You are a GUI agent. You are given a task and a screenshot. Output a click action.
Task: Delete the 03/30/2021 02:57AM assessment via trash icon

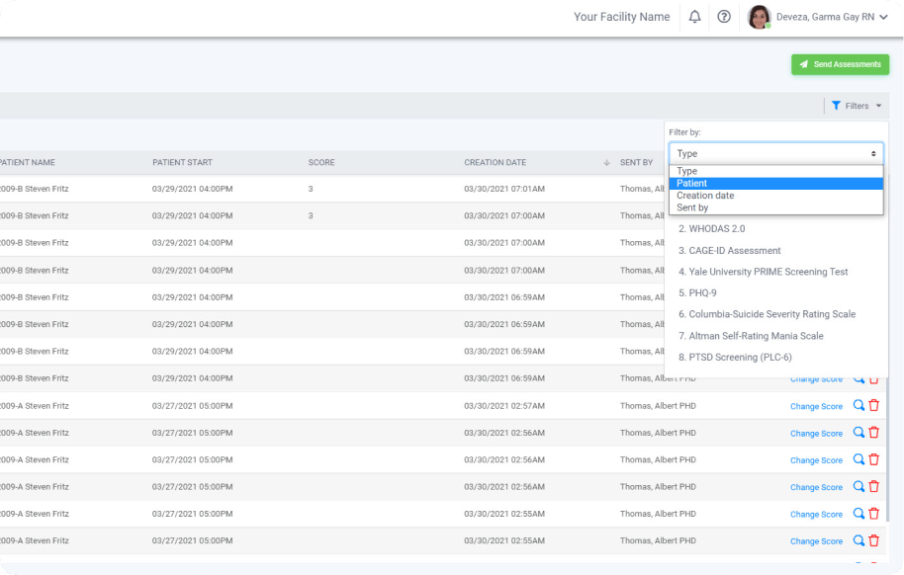[x=874, y=406]
